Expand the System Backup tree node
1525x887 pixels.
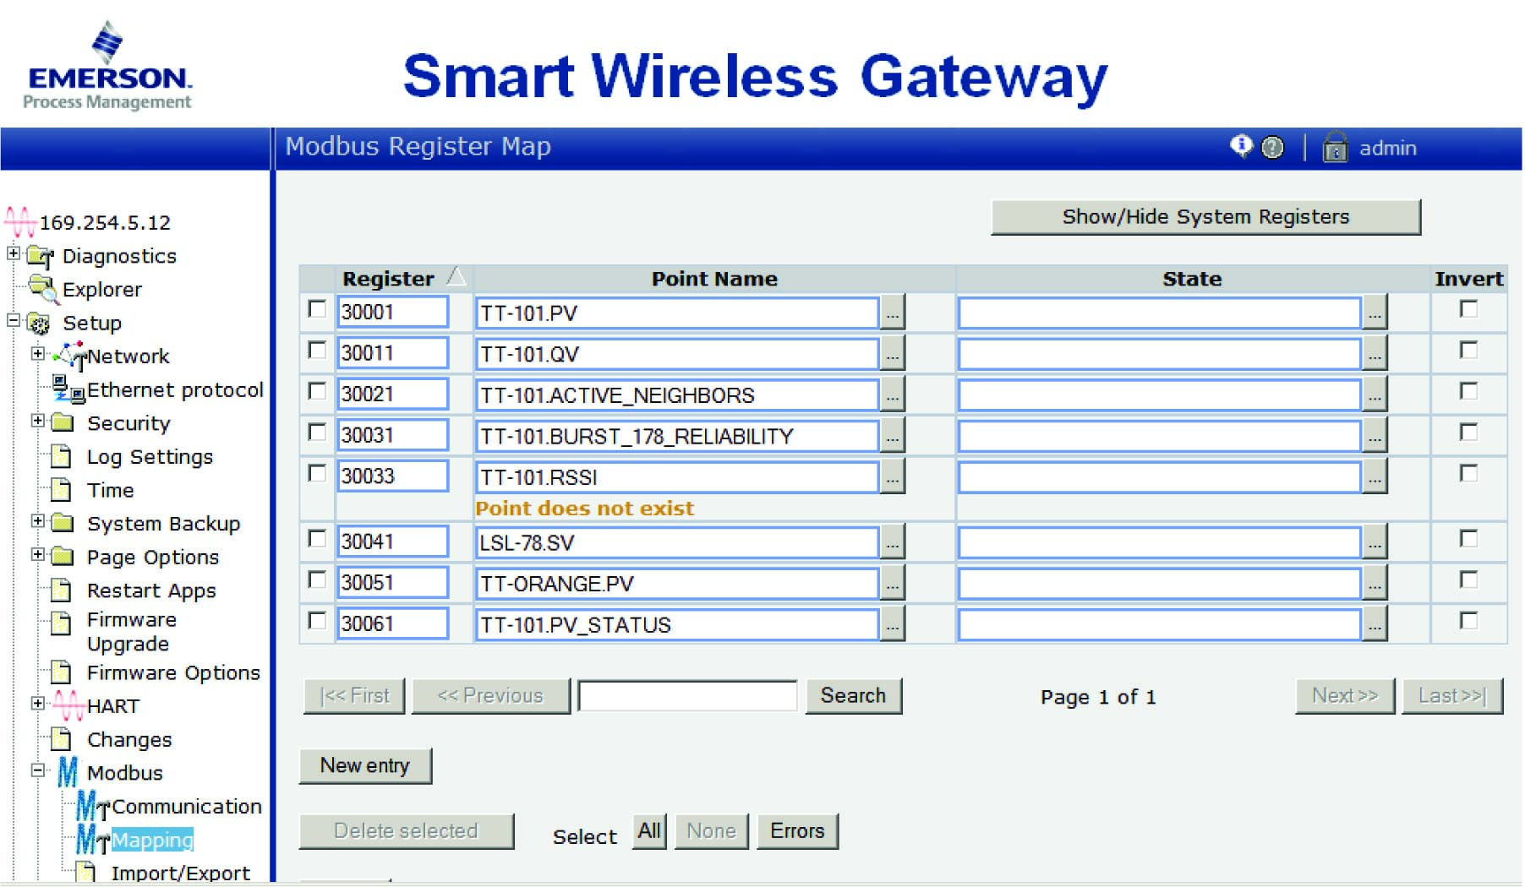(38, 520)
